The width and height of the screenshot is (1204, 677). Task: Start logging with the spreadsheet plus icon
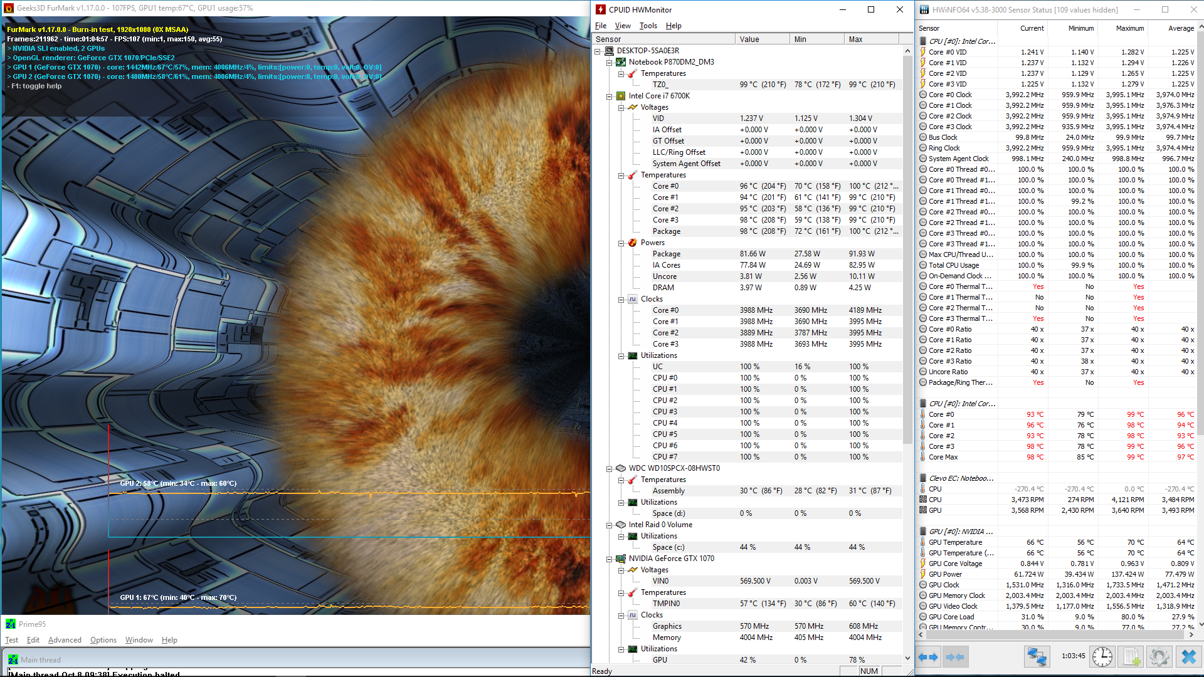1131,656
